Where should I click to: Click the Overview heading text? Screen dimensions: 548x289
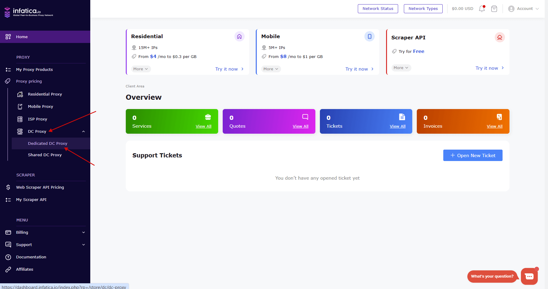pyautogui.click(x=144, y=97)
